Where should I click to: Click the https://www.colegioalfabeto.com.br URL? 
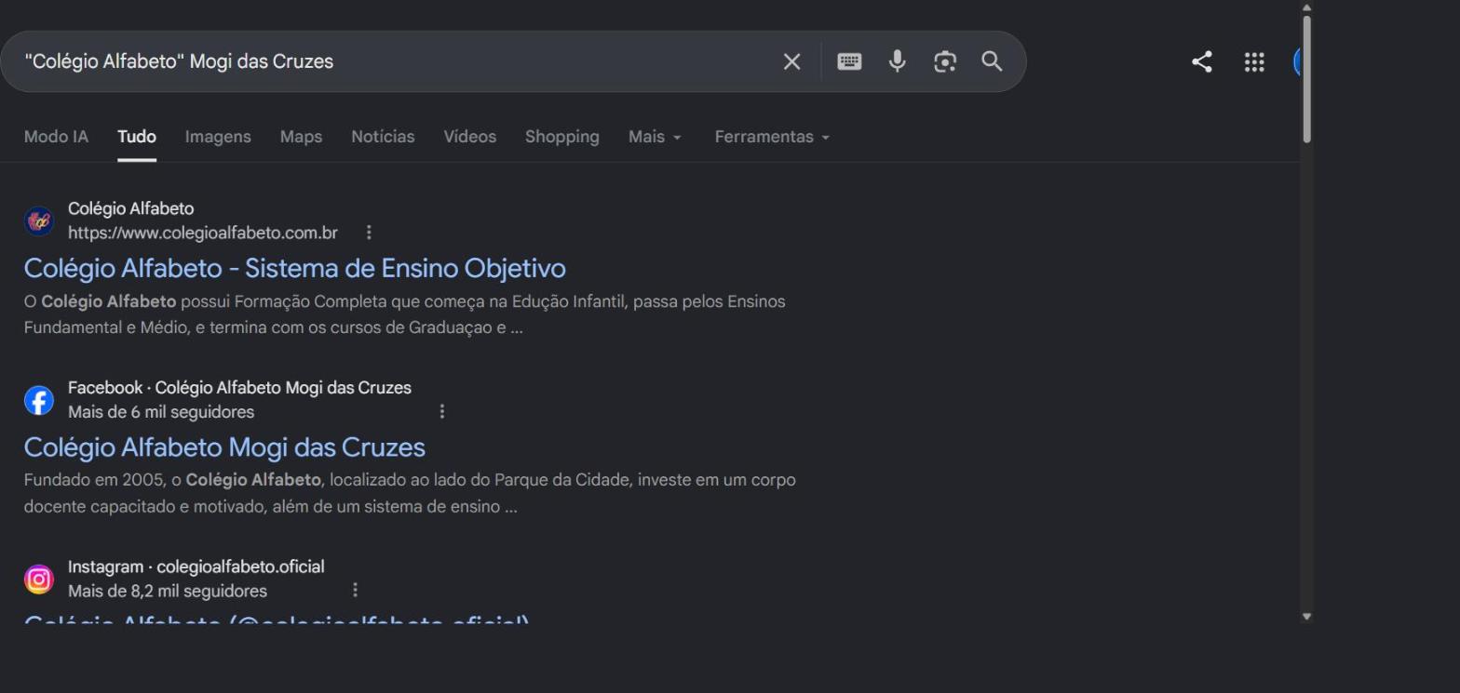203,233
